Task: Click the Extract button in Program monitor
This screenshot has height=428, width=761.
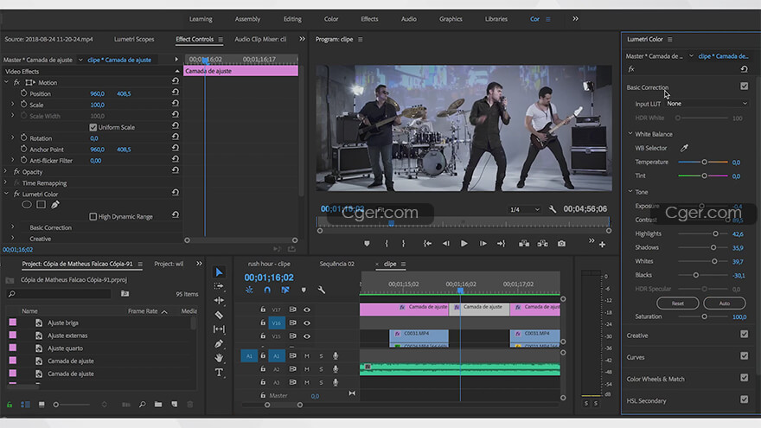Action: [x=542, y=244]
